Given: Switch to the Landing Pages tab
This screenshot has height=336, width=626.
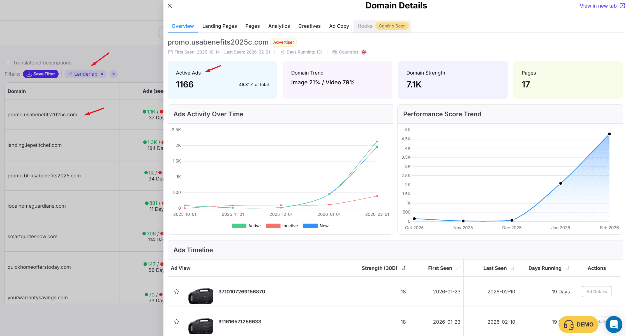Looking at the screenshot, I should tap(220, 26).
